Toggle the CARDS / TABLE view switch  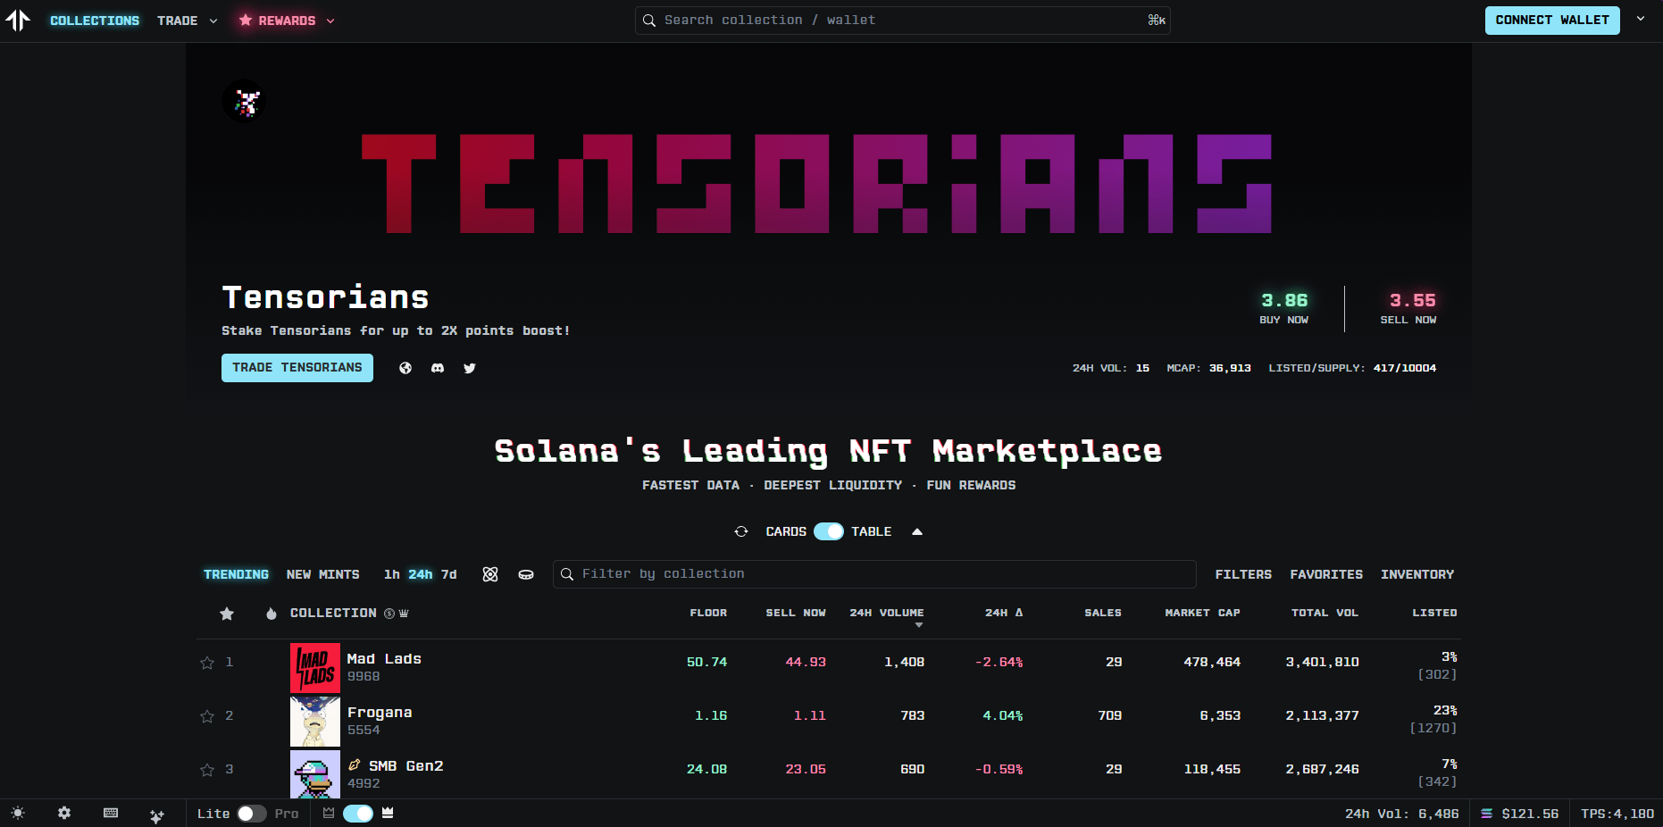pos(829,531)
